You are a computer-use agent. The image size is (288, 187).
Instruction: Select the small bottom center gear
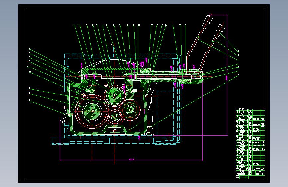pos(115,117)
